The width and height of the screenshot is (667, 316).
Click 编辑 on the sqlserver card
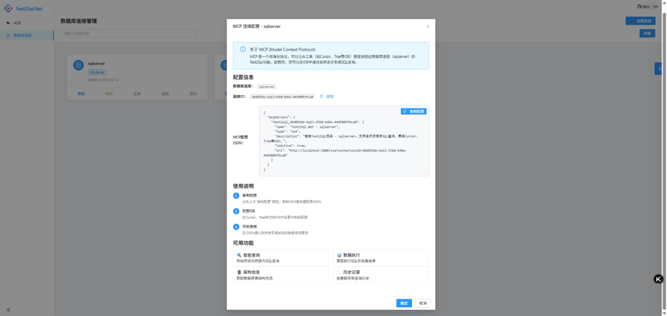tap(165, 94)
